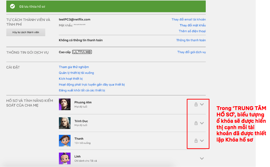The width and height of the screenshot is (270, 167).
Task: Click the TƯ CÁCH THÀNH VIÊN VÀ TÍNH PHÍ heading
Action: 28,22
